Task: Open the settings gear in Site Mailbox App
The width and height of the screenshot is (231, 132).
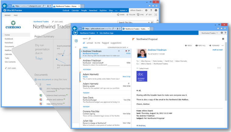Action: click(x=222, y=33)
